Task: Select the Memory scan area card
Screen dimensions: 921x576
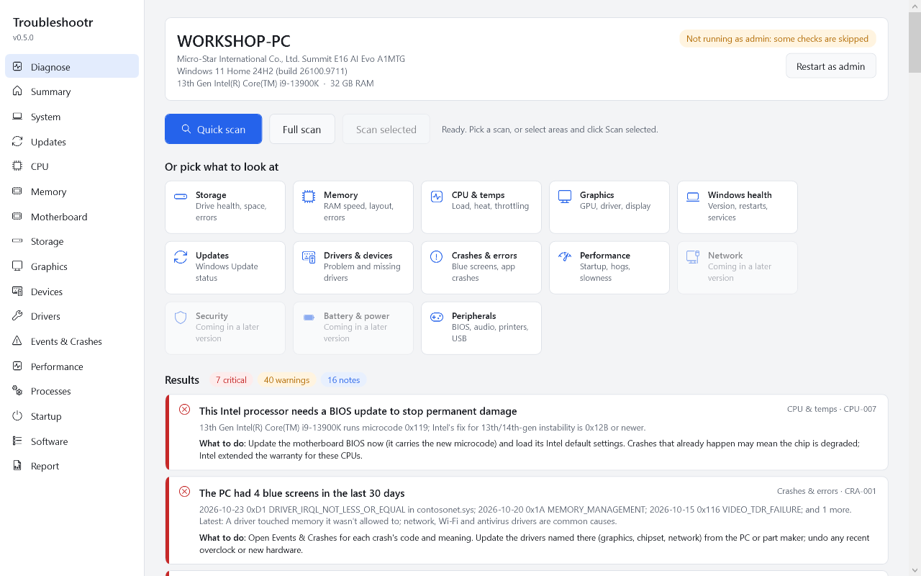Action: (x=353, y=207)
